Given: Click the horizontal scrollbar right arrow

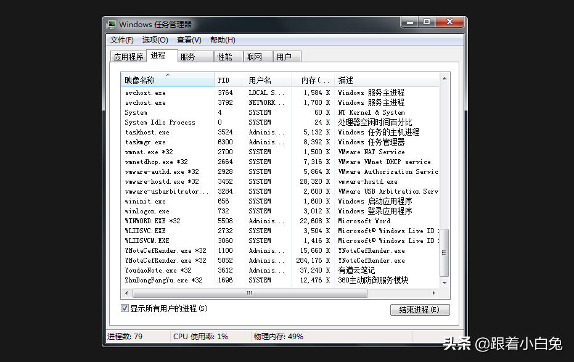Looking at the screenshot, I should pyautogui.click(x=434, y=293).
